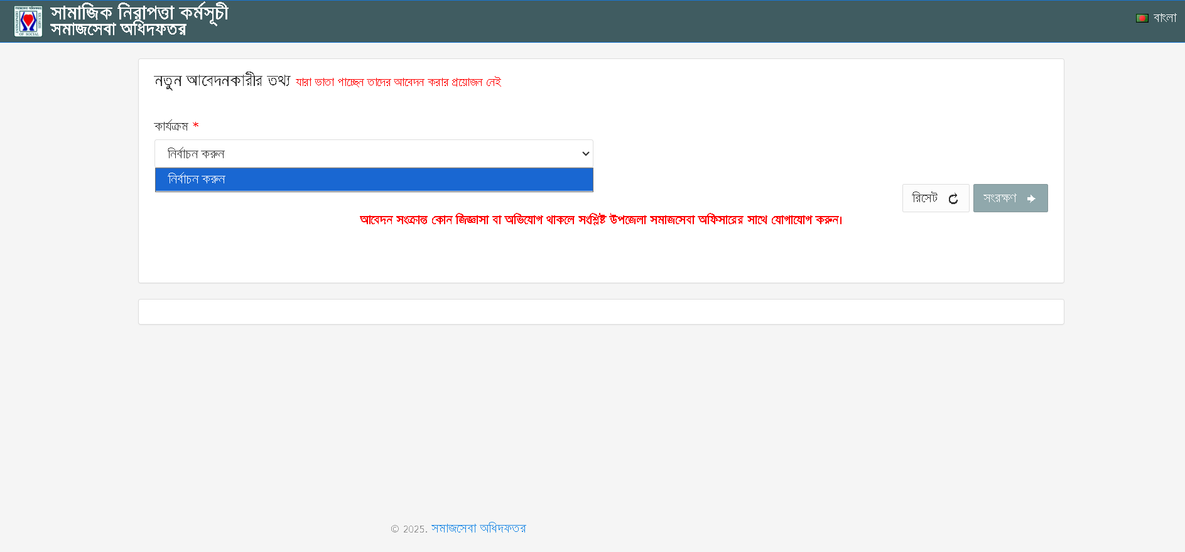The image size is (1185, 552).
Task: Click the red notice beside the heading
Action: click(x=398, y=82)
